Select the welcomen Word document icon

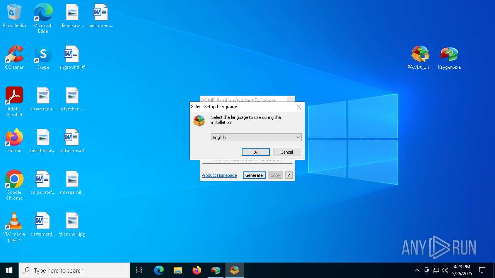[x=101, y=16]
